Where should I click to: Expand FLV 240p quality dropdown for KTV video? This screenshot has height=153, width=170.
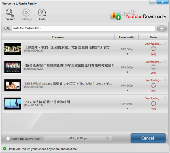click(127, 108)
